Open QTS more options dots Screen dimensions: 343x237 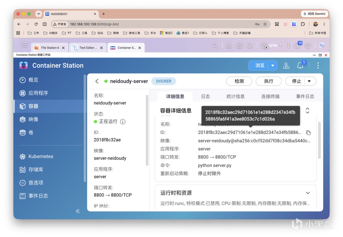(x=288, y=45)
